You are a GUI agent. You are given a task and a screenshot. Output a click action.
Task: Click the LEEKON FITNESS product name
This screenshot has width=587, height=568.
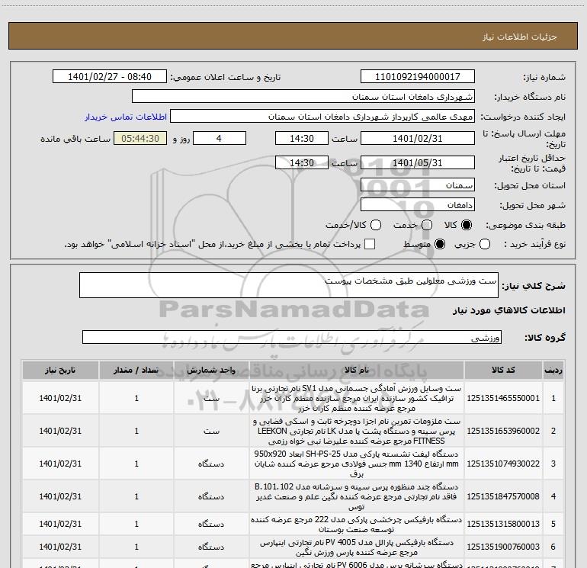tap(357, 431)
